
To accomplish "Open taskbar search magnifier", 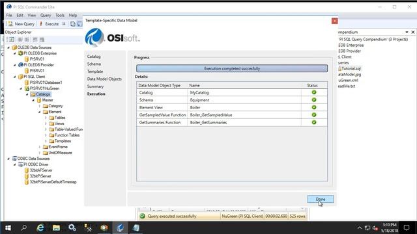I will (24, 227).
